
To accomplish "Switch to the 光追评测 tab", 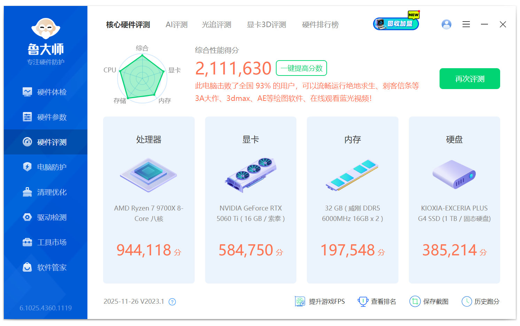I will click(217, 25).
